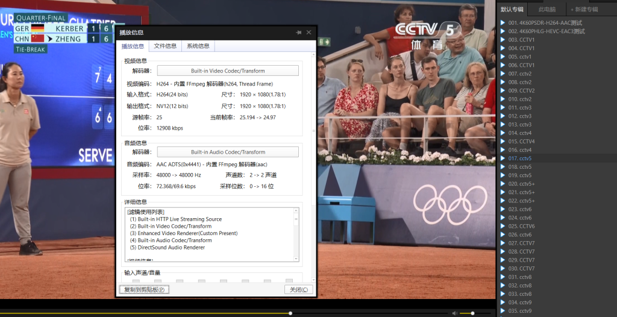This screenshot has width=617, height=317.
Task: Click the play icon beside 006. CCTV1
Action: coord(503,65)
